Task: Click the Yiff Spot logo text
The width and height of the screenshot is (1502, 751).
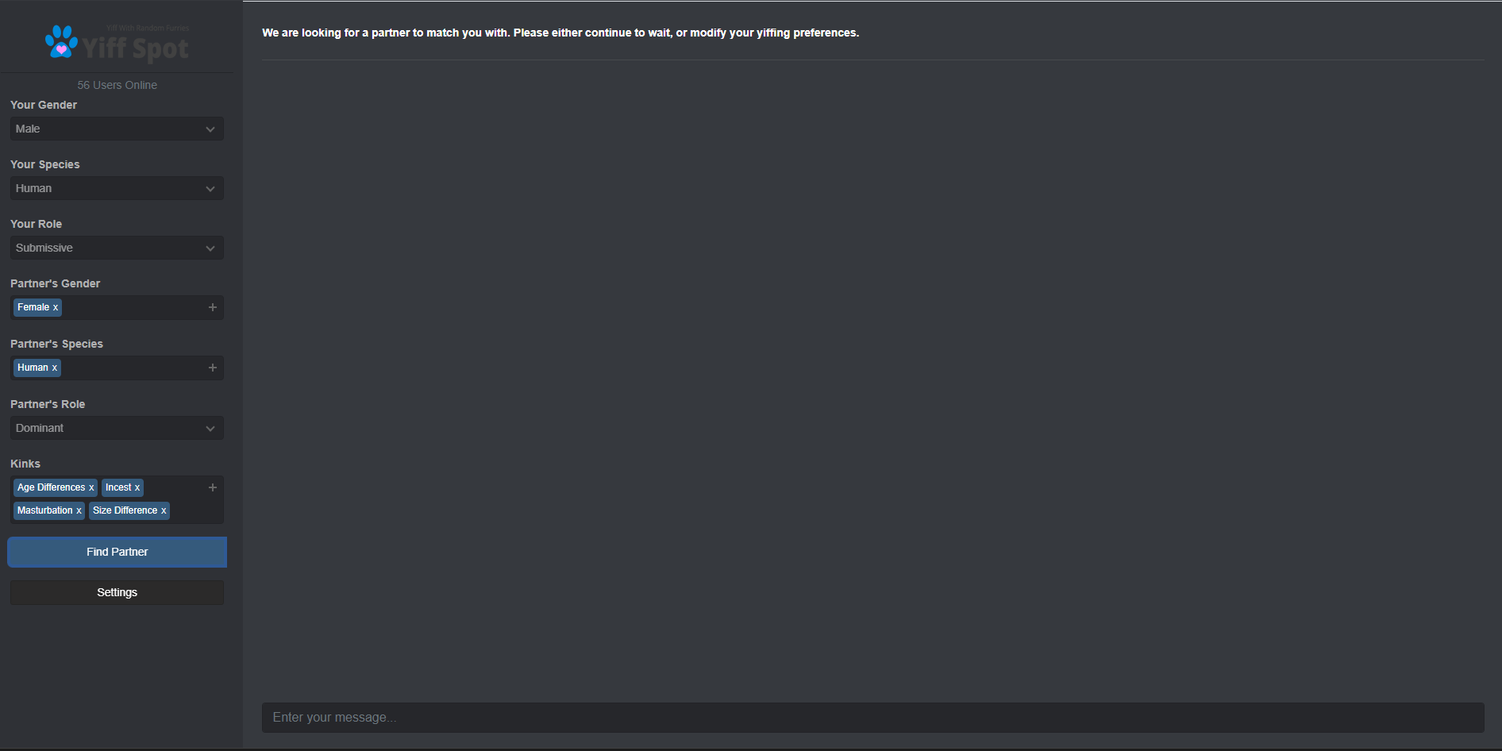Action: (x=136, y=48)
